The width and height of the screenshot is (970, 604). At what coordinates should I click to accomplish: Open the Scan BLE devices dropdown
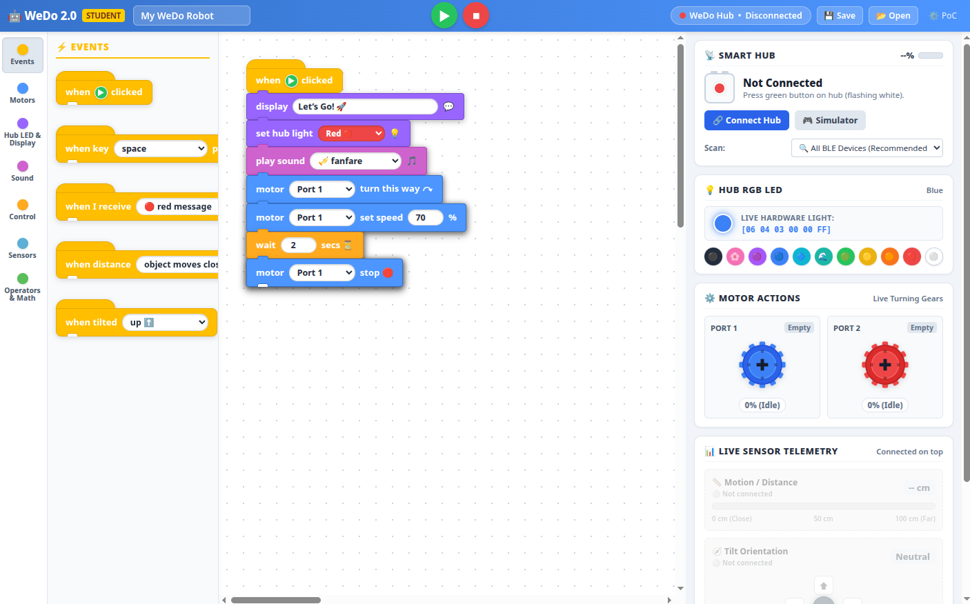867,148
